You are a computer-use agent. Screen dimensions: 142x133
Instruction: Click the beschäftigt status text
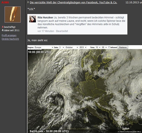pyautogui.click(x=10, y=27)
